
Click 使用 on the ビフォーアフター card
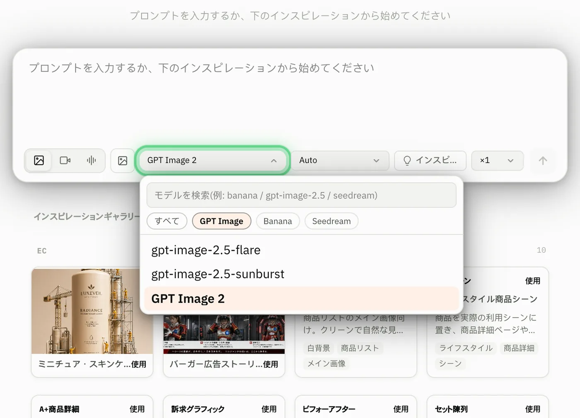point(401,409)
